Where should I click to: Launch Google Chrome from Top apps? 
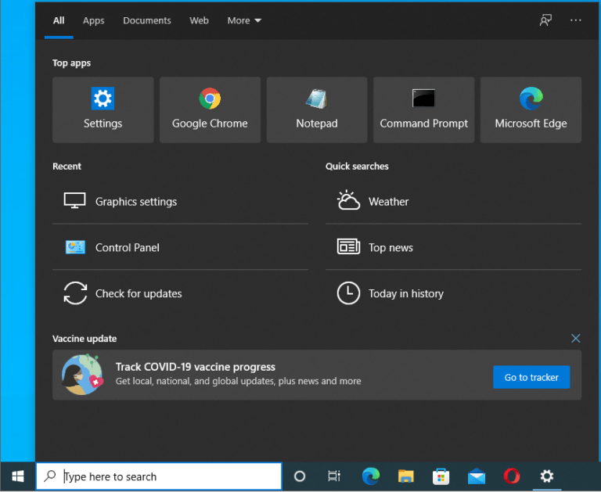tap(210, 110)
